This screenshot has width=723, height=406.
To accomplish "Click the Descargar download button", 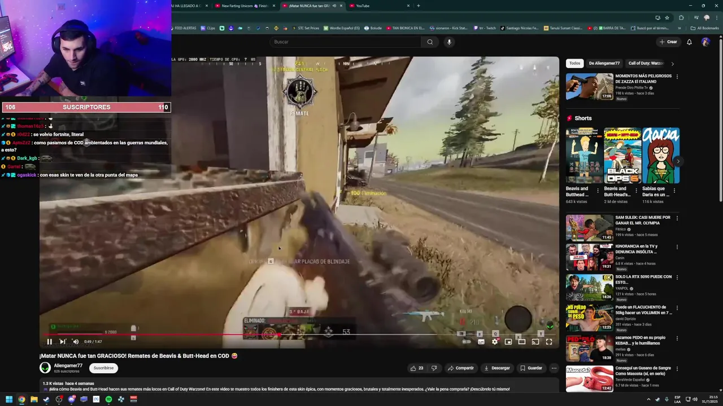I will coord(497,368).
